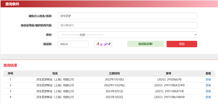218x104 pixels.
Task: Click the 查看 column header
Action: pyautogui.click(x=208, y=73)
